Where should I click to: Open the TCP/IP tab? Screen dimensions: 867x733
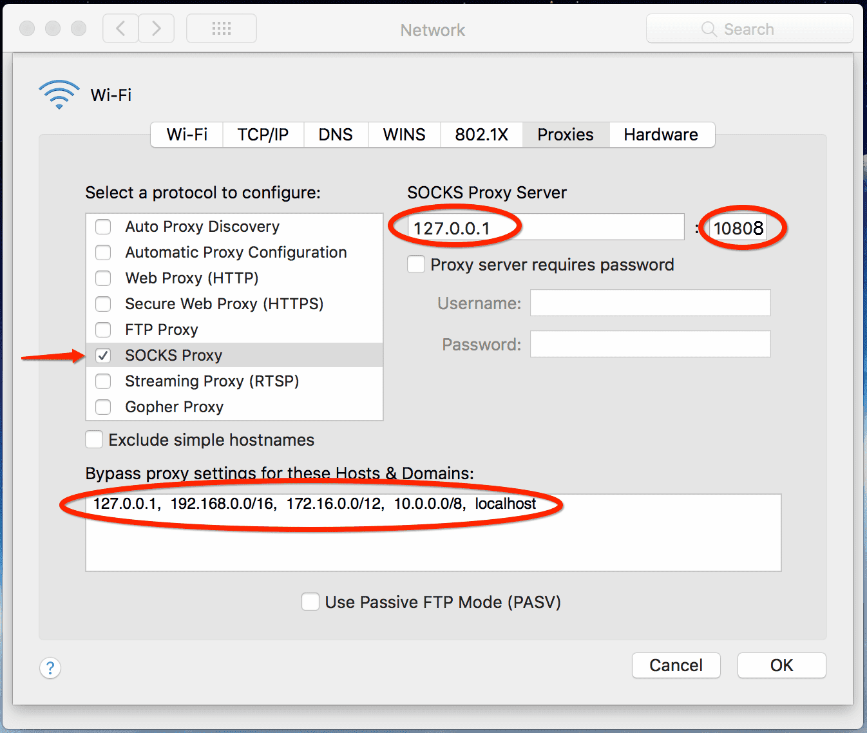[x=263, y=135]
